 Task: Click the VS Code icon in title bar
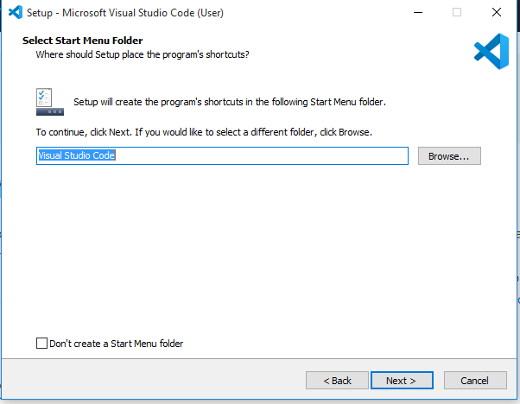click(x=16, y=13)
